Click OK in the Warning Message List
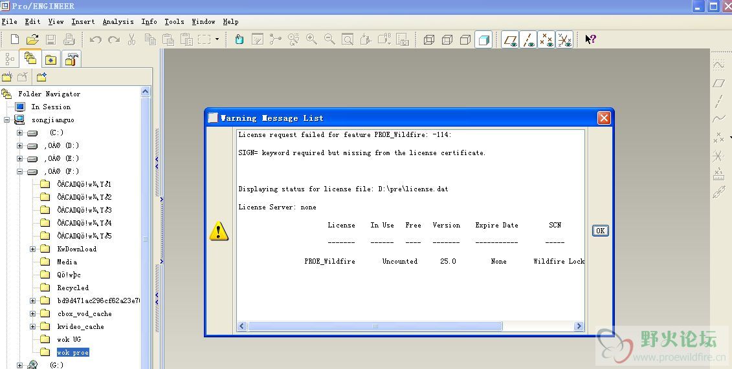Viewport: 732px width, 369px height. 601,231
